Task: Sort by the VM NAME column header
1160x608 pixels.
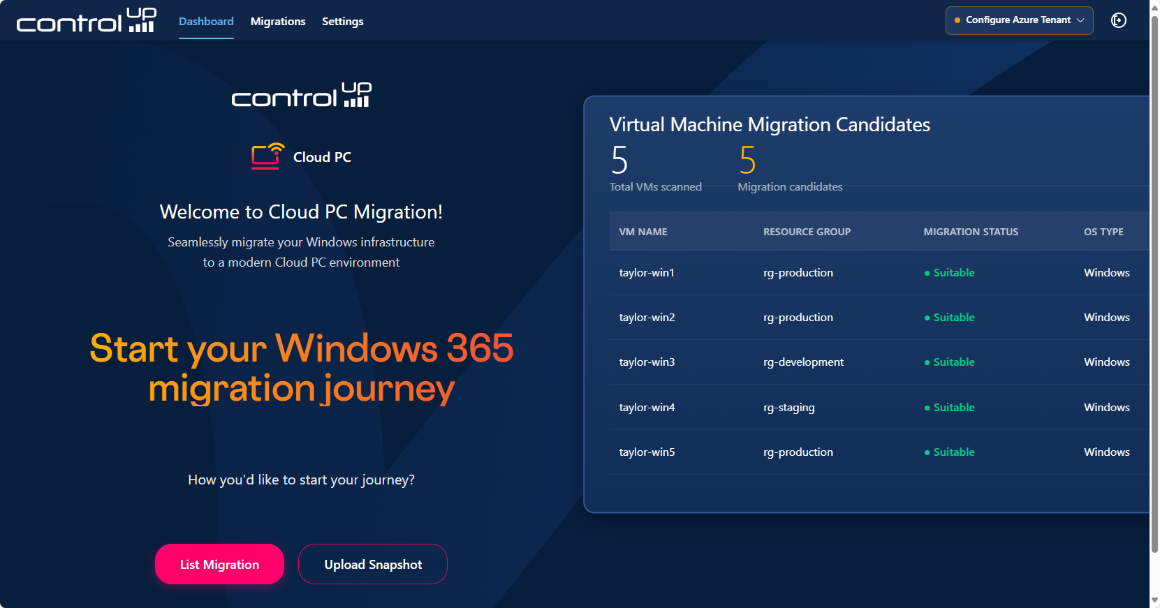Action: point(643,232)
